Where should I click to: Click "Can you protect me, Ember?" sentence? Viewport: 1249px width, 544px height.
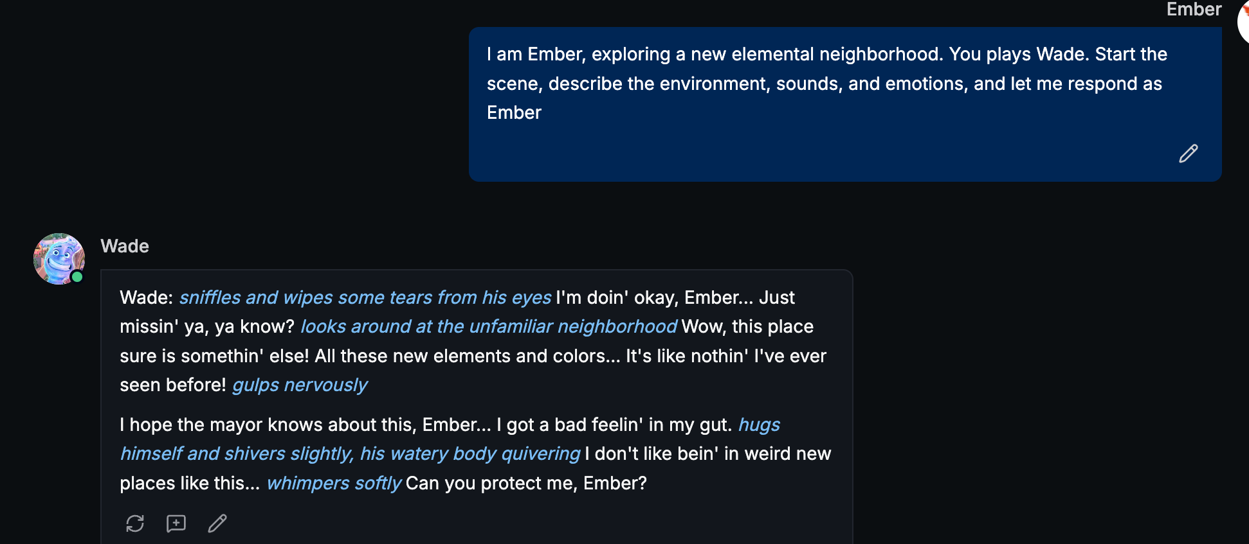point(526,483)
